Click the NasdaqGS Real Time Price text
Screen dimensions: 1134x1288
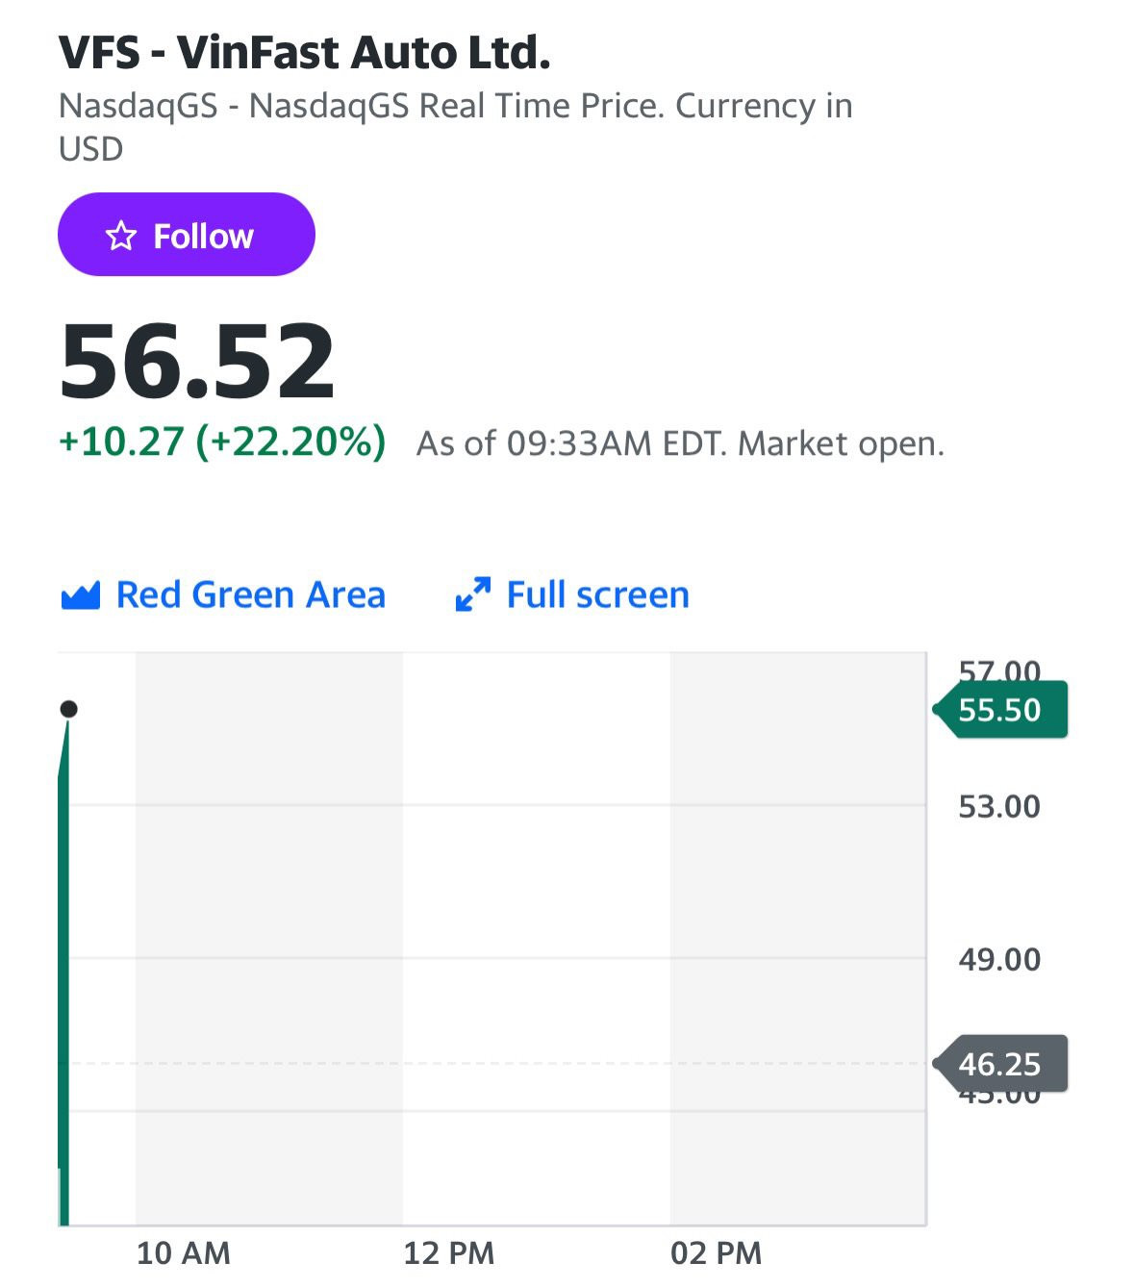click(457, 106)
